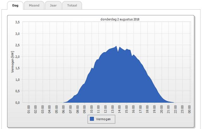Viewport: 202px width, 129px height.
Task: Click the 1,0 y-axis value label
Action: point(18,80)
